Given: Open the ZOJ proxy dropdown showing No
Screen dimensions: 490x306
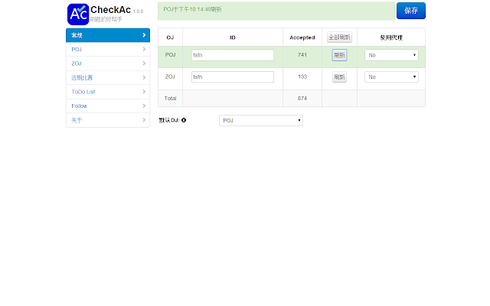Looking at the screenshot, I should (391, 76).
